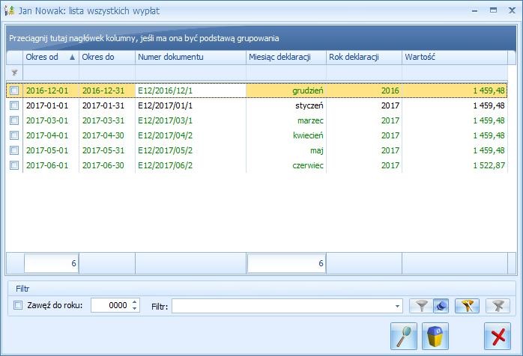Open the filter builder icon
The width and height of the screenshot is (523, 356).
[467, 305]
